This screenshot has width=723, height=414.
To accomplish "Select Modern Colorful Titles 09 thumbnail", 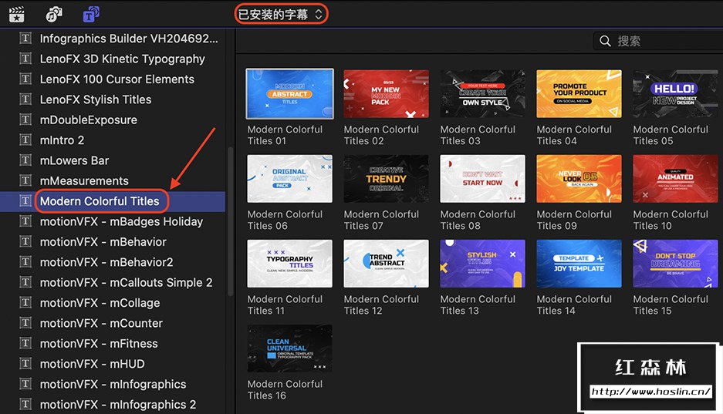I will coord(579,179).
